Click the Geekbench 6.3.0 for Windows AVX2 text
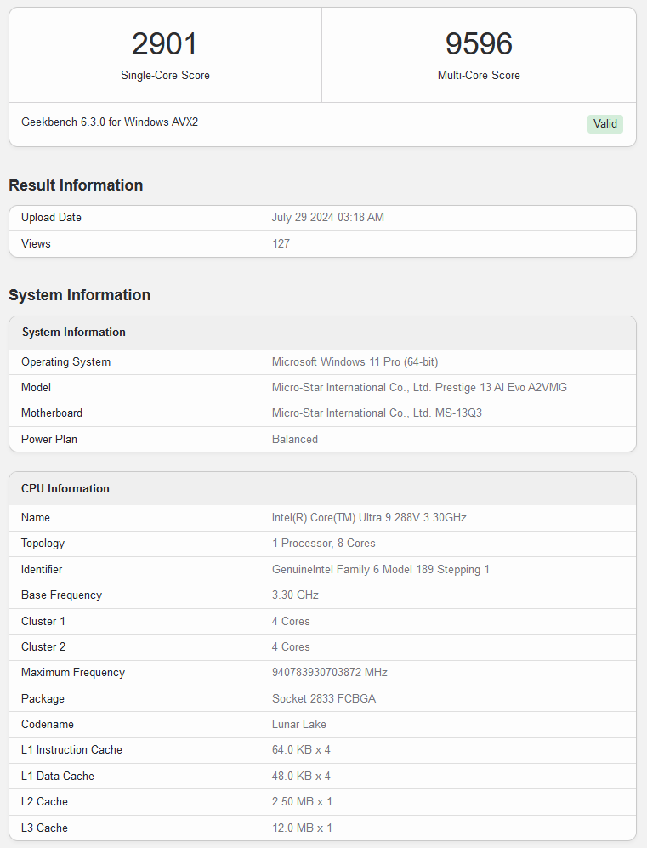 (110, 122)
